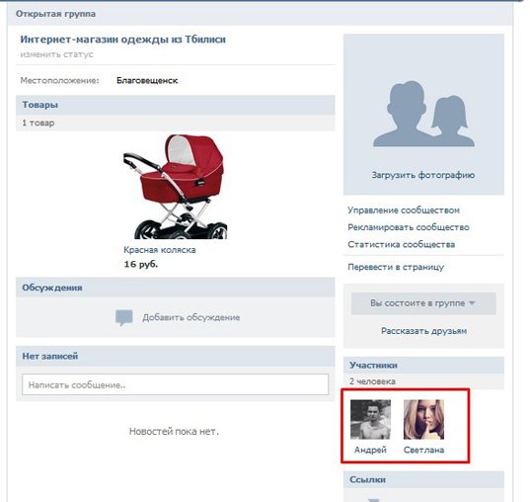
Task: Click 'изменить статус' under the group title
Action: (56, 54)
